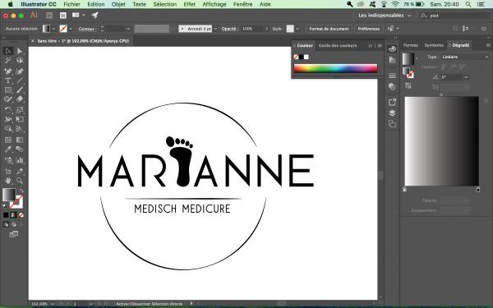Open the Layers panel icon
Screen dimensions: 493x308
(392, 113)
